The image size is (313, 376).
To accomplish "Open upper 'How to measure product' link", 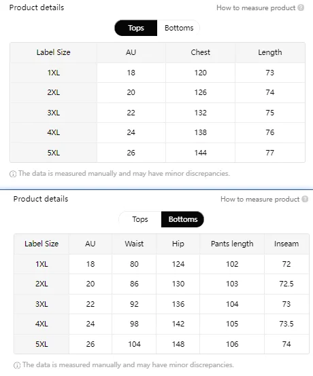I will pos(256,8).
